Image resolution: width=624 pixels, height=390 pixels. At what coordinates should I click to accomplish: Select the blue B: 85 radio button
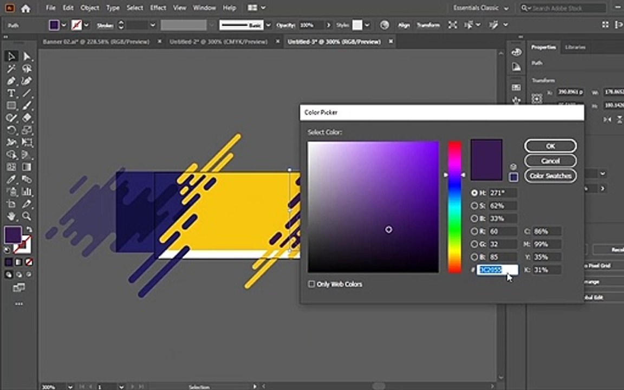pyautogui.click(x=474, y=257)
